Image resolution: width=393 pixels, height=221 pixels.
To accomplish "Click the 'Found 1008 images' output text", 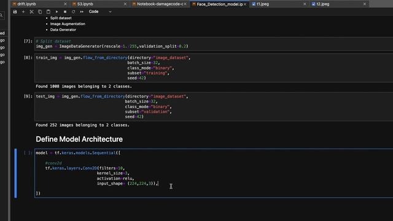I will pyautogui.click(x=84, y=87).
